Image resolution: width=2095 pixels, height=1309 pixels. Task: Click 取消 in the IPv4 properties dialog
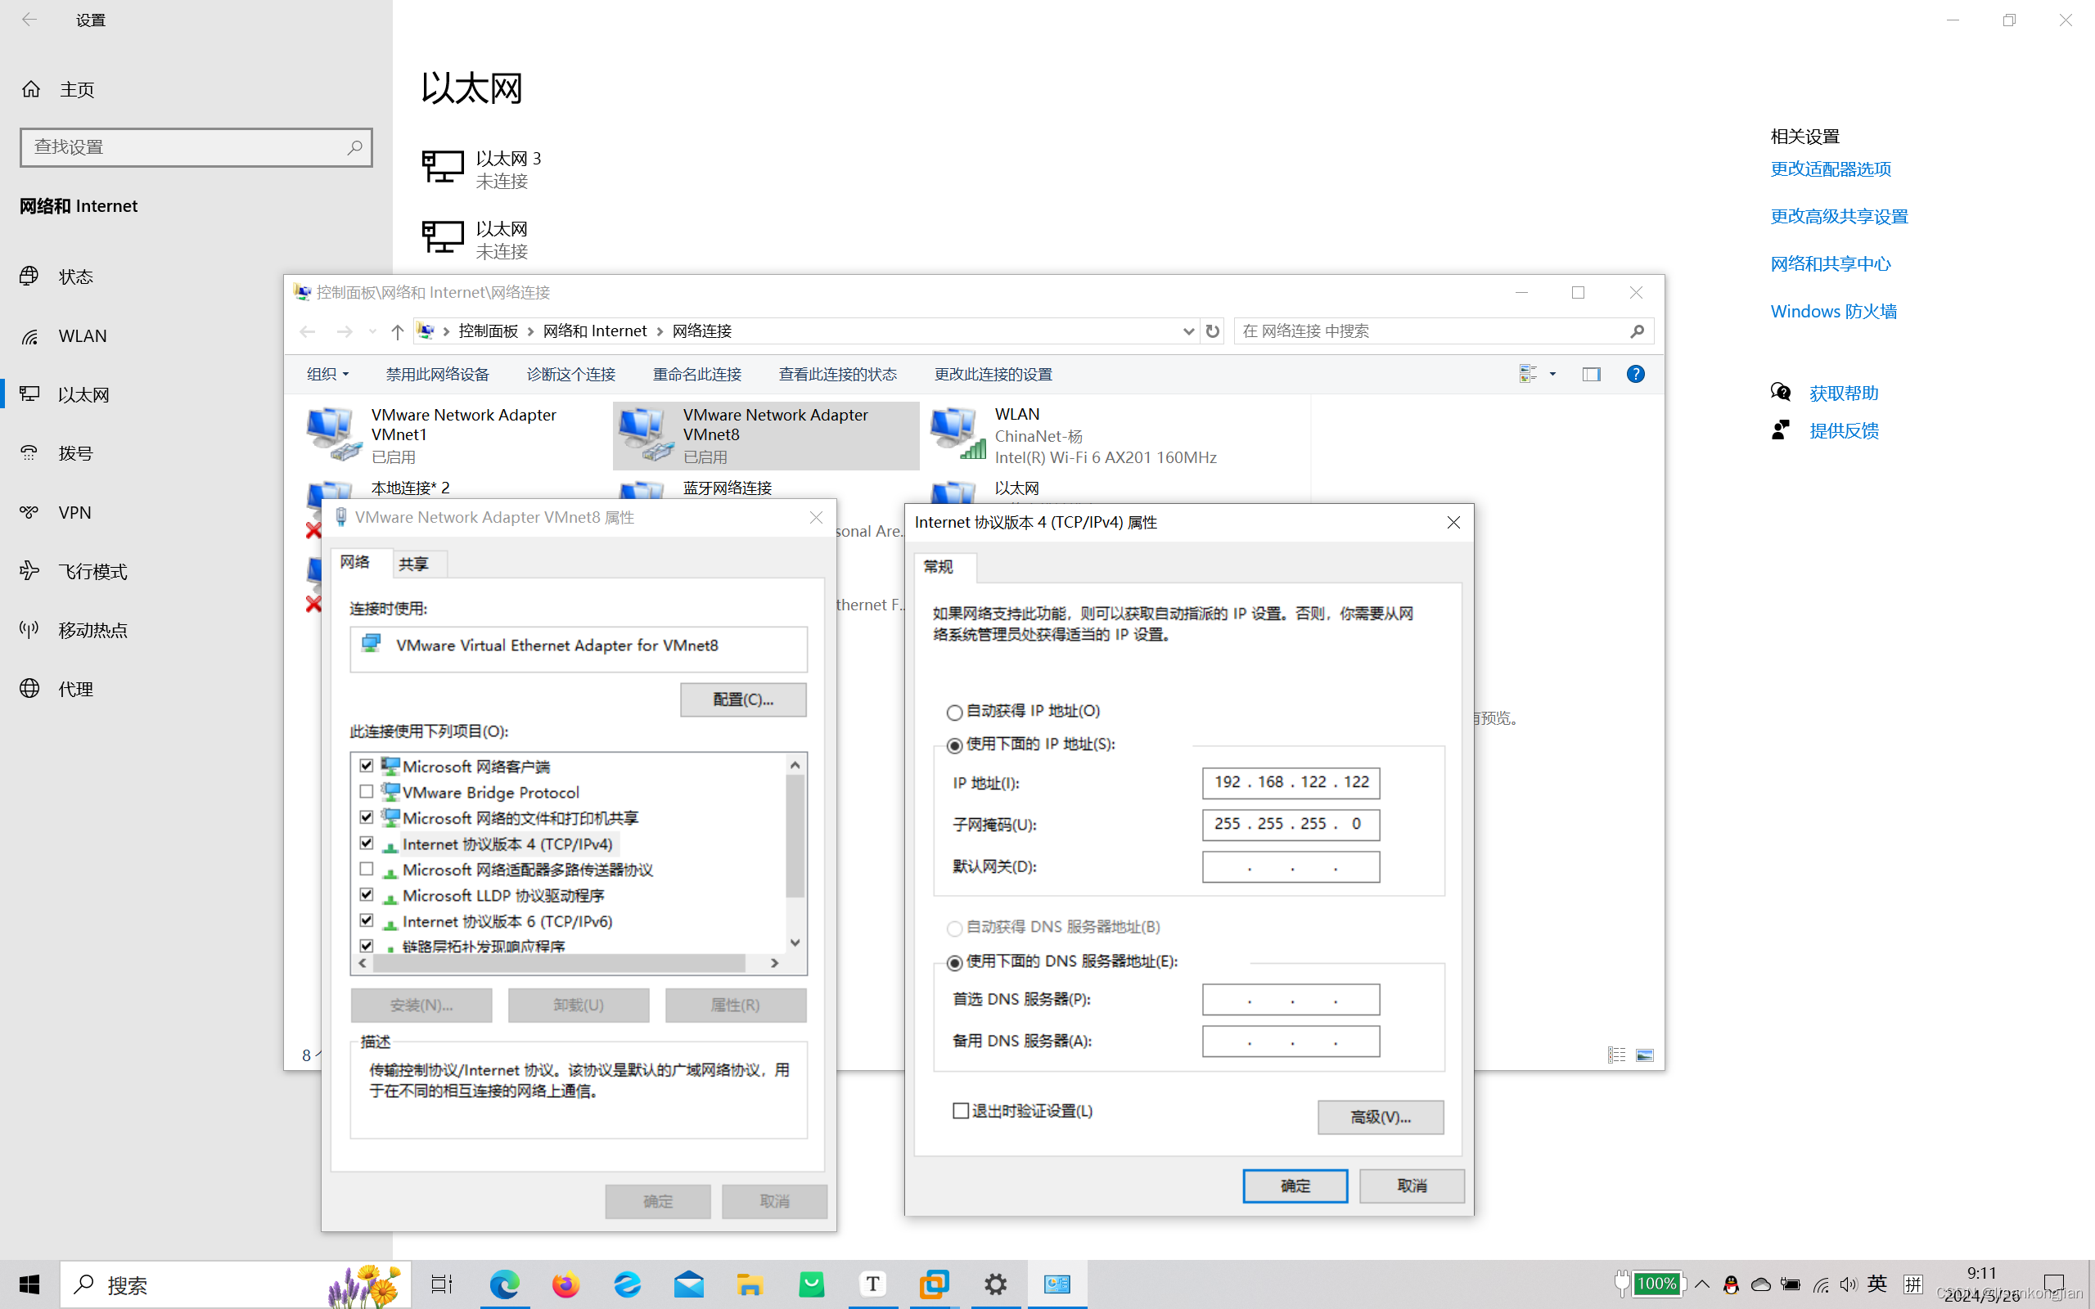[1412, 1186]
